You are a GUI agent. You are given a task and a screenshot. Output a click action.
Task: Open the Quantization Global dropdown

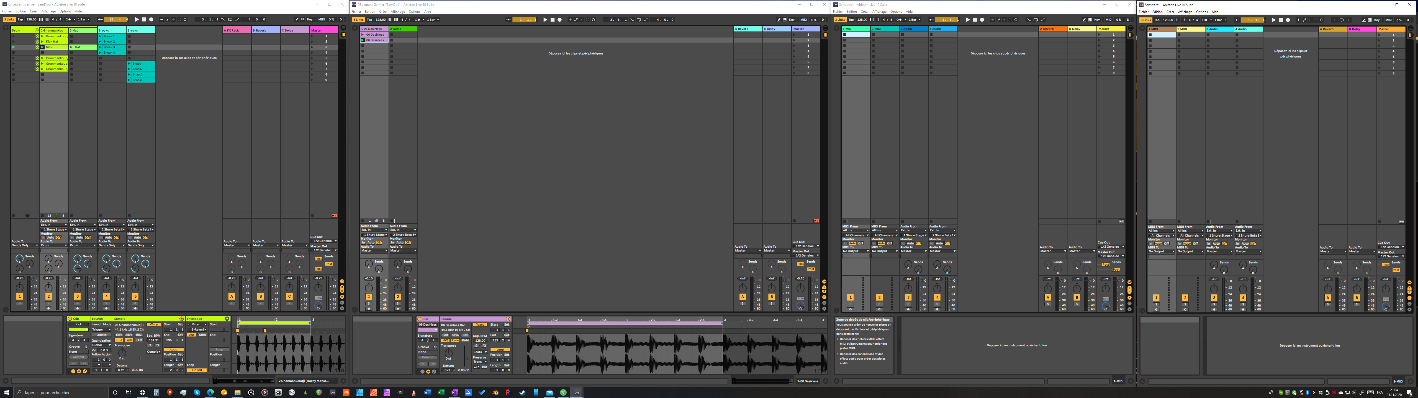pyautogui.click(x=101, y=345)
